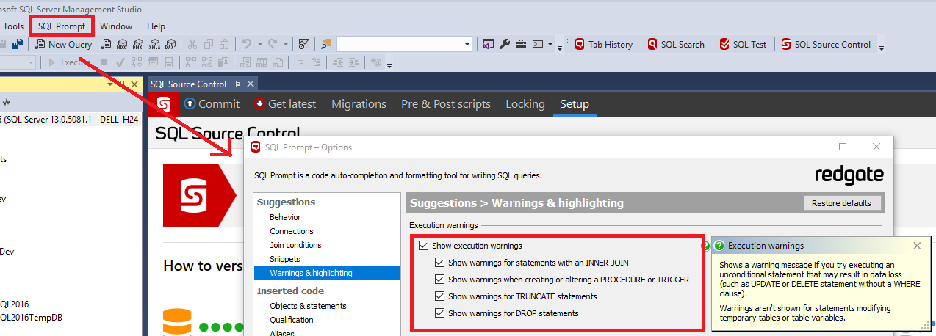Click the New Query toolbar button
Viewport: 936px width, 336px height.
click(63, 45)
